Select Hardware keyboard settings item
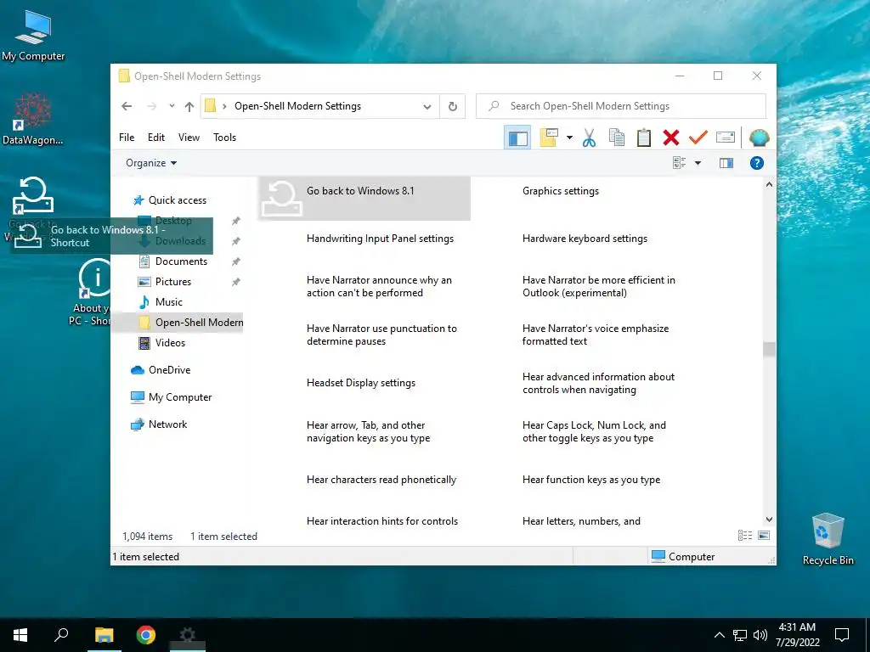This screenshot has height=652, width=870. (585, 239)
